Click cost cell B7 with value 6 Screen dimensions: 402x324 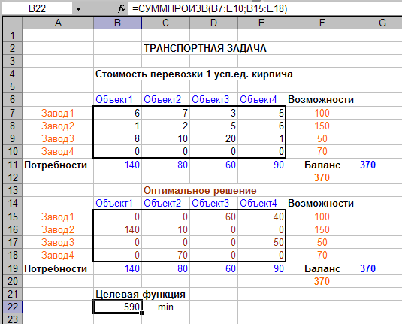pos(117,113)
